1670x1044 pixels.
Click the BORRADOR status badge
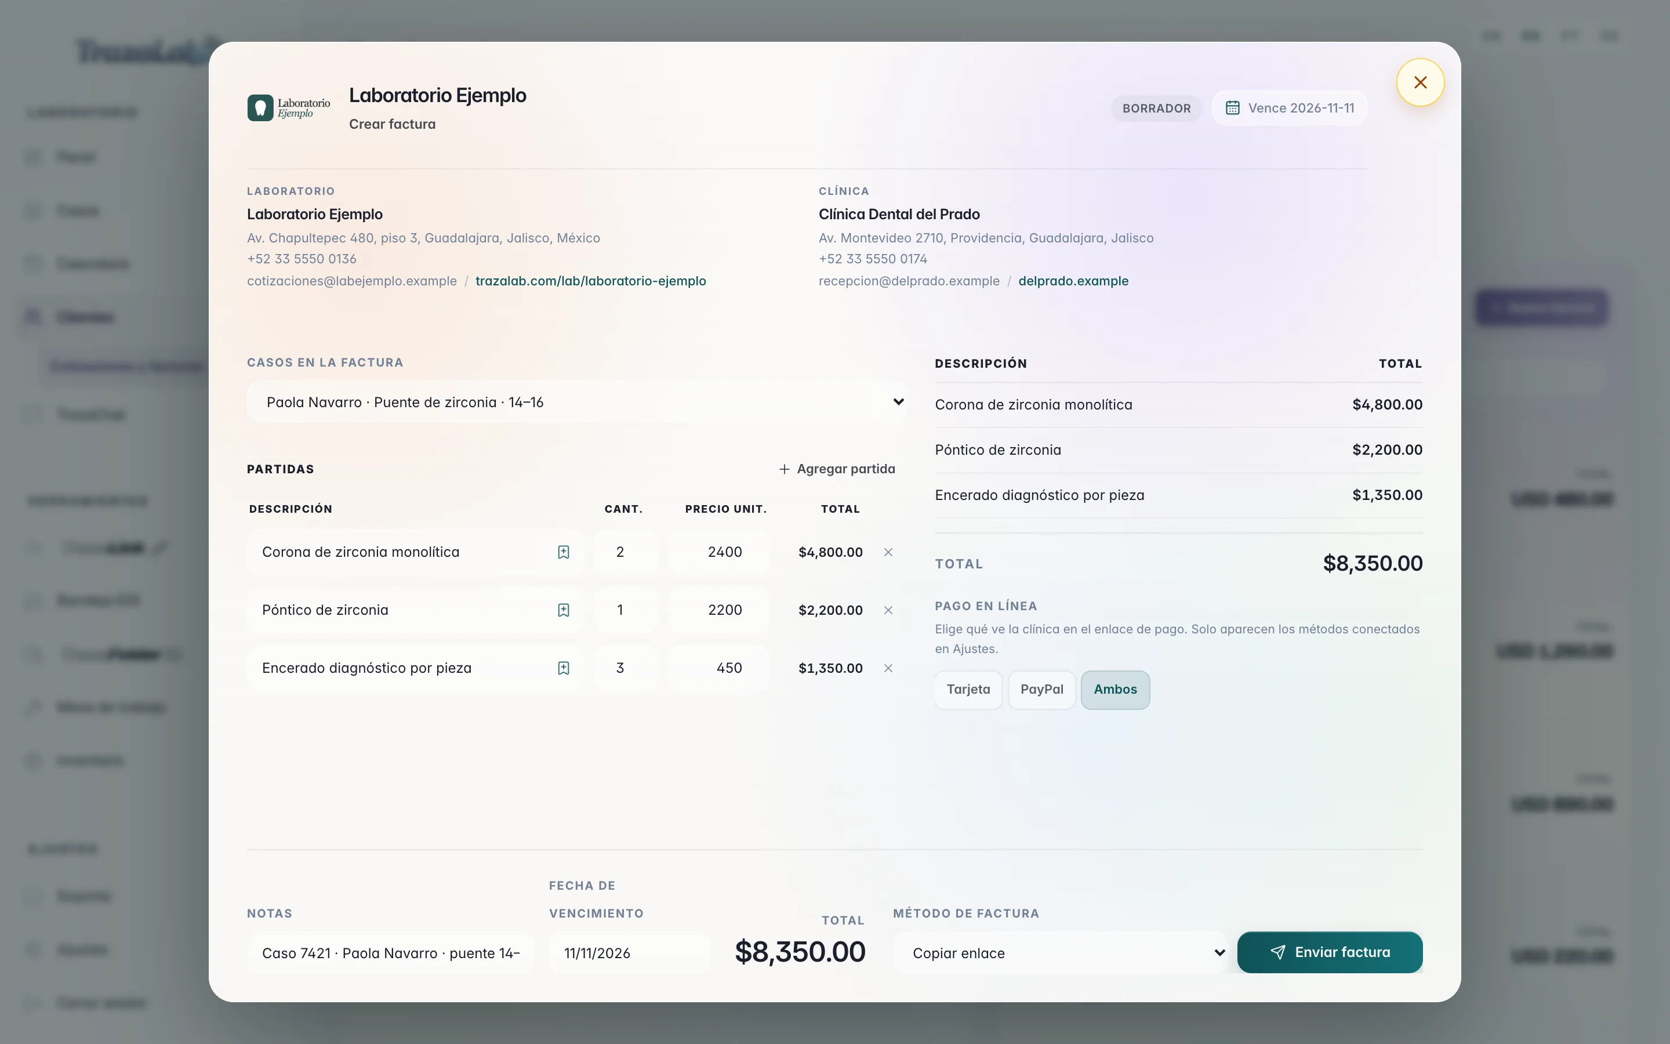tap(1156, 108)
